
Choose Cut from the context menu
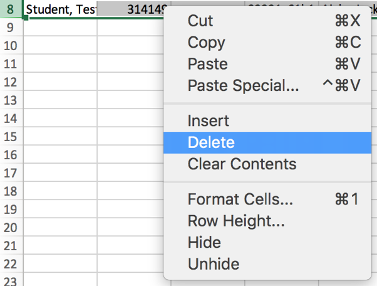coord(200,21)
